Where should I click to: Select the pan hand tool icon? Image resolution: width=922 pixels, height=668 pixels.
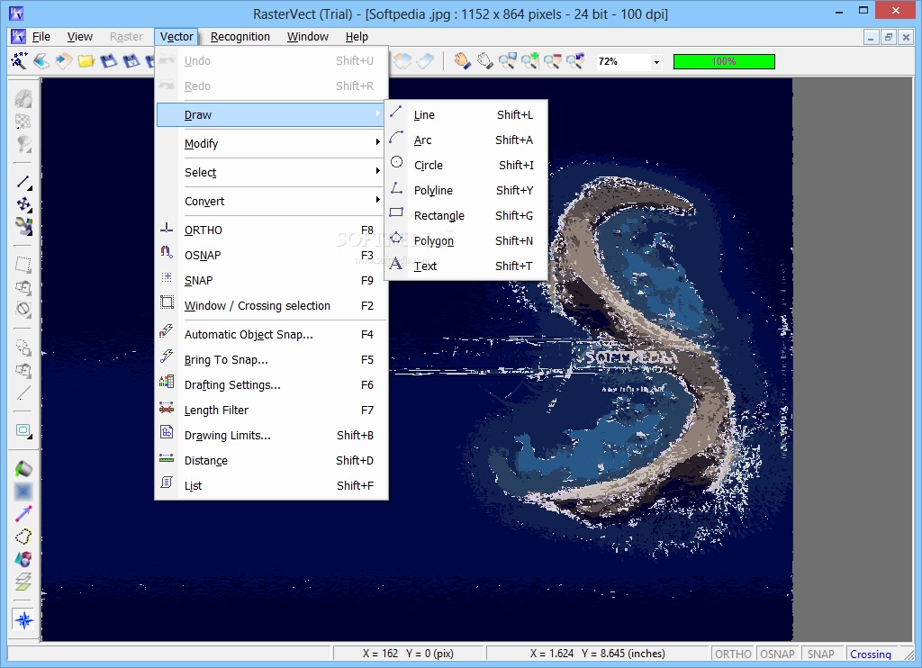(462, 60)
